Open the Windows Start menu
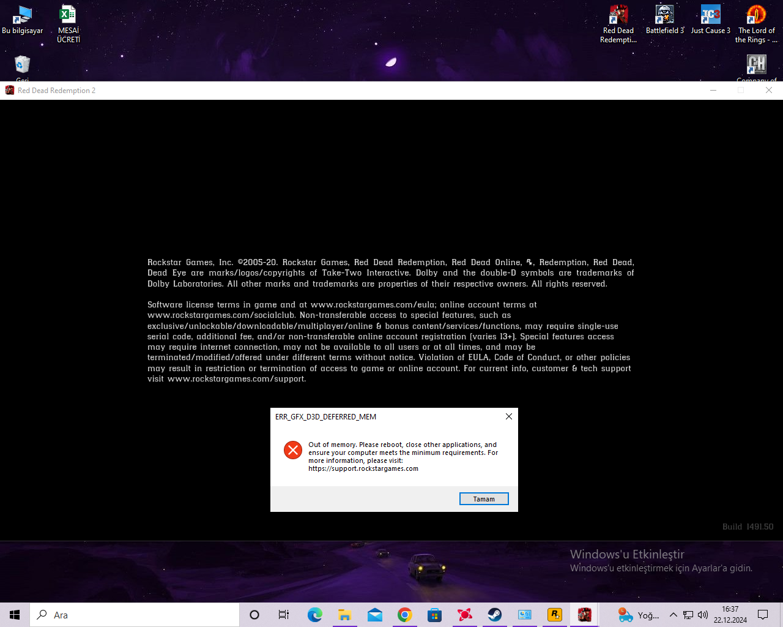Screen dimensions: 783x627 pyautogui.click(x=15, y=615)
